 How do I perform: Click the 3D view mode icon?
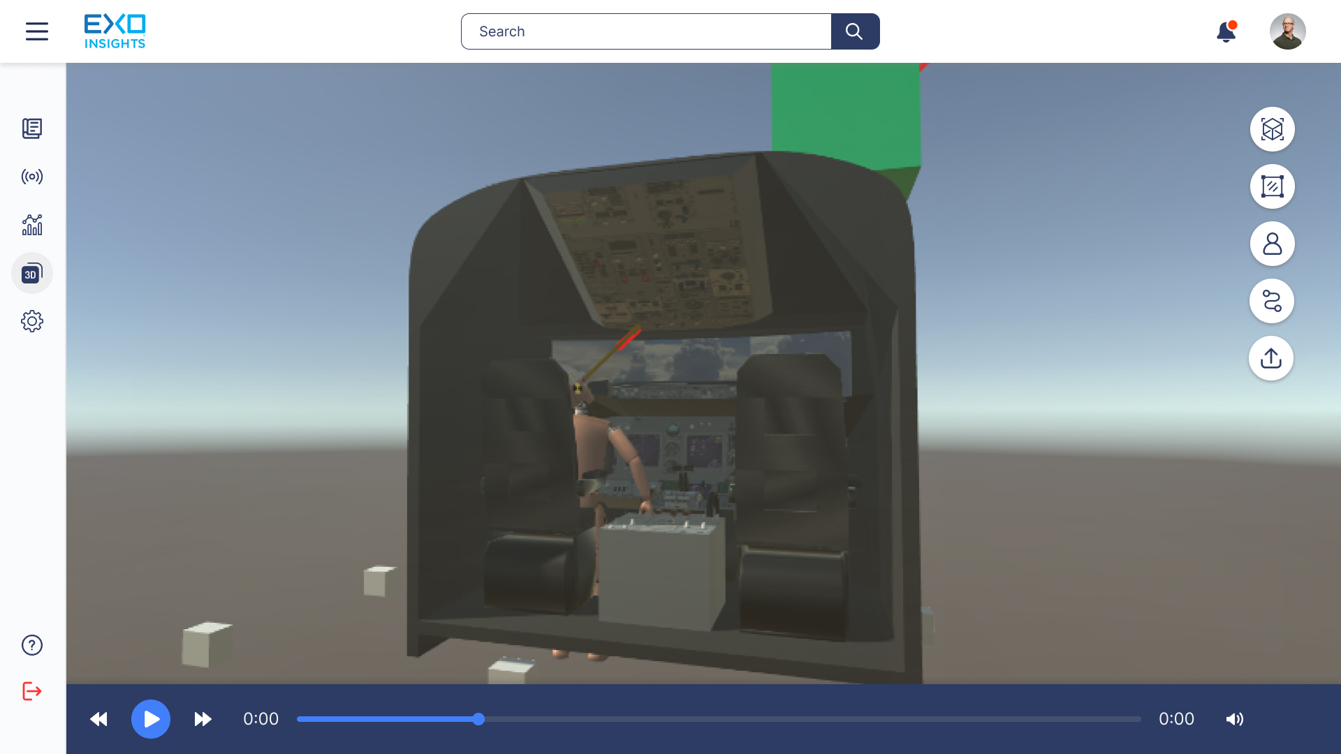[32, 272]
